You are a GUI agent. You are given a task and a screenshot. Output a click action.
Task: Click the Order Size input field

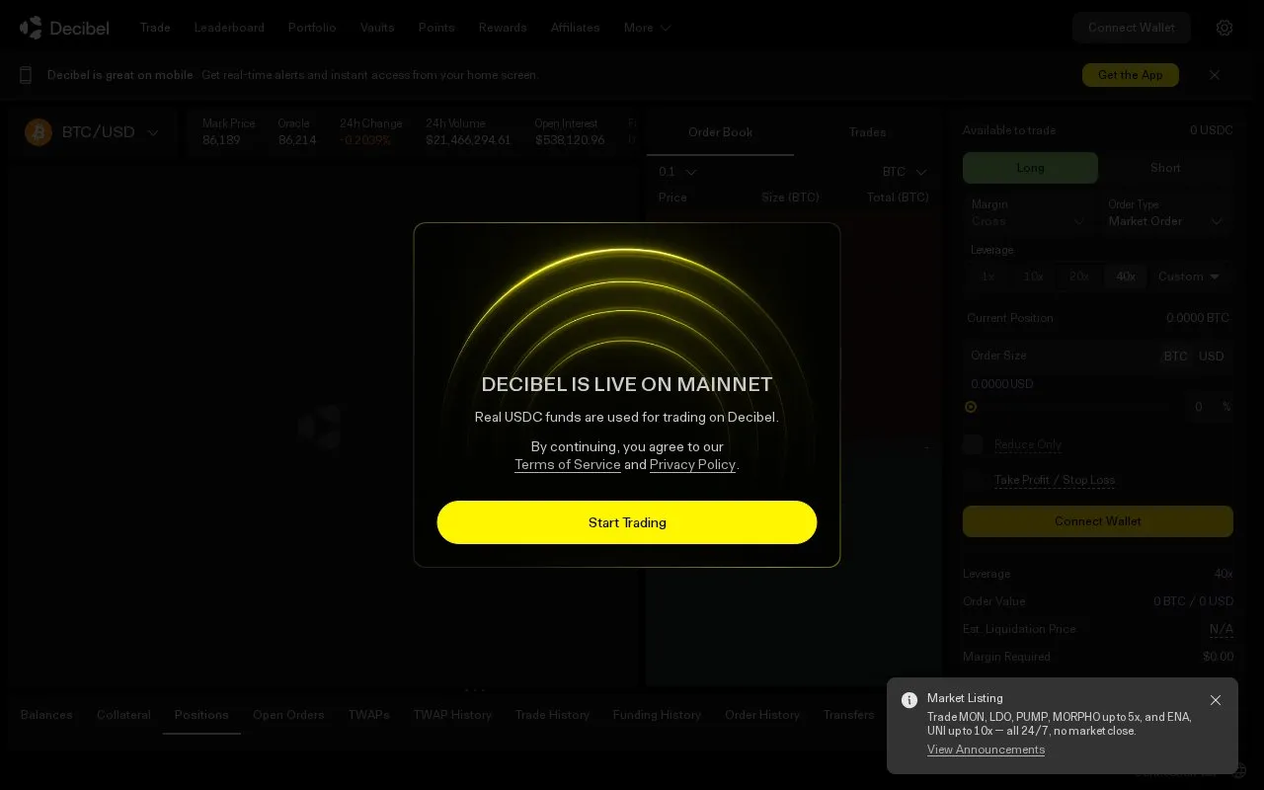coord(1061,356)
